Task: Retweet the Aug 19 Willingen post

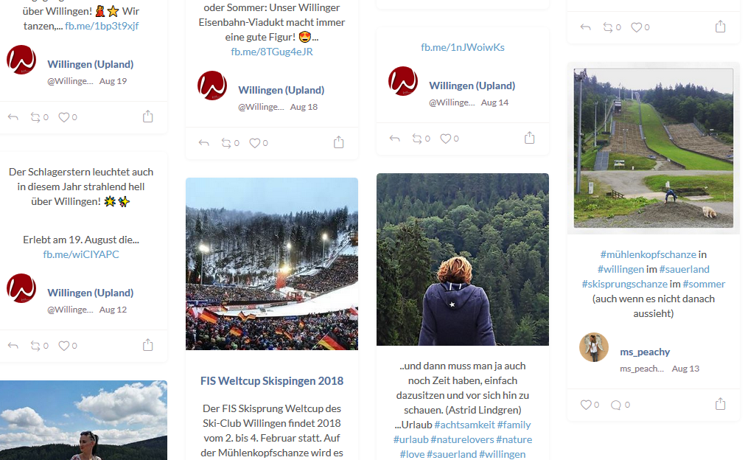Action: [35, 116]
